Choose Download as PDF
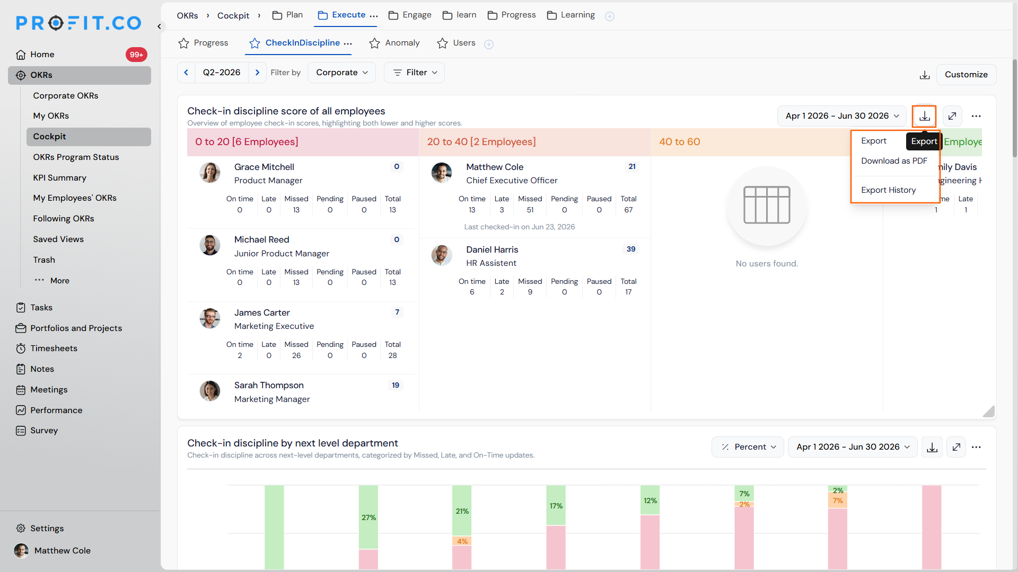Screen dimensions: 1018x572 [x=894, y=161]
